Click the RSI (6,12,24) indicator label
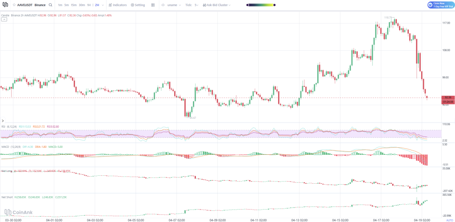Viewport: 455px width, 222px height. pyautogui.click(x=9, y=126)
